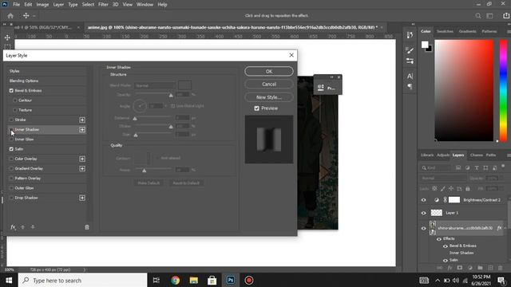This screenshot has height=287, width=511.
Task: Click the Home icon in options bar
Action: point(10,16)
